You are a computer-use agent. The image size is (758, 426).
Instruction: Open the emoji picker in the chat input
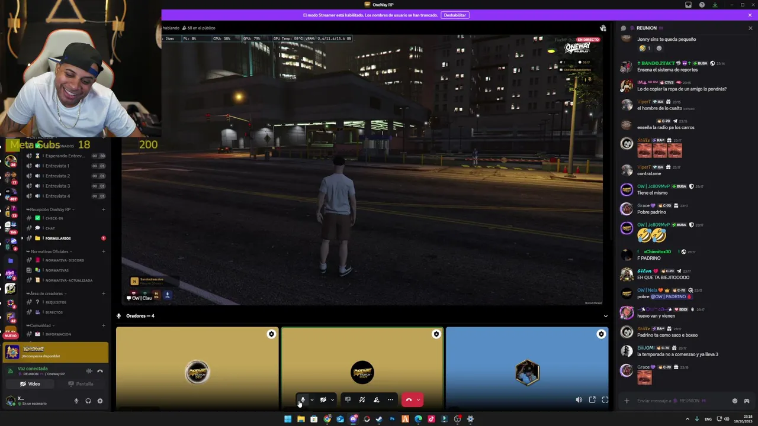[735, 401]
